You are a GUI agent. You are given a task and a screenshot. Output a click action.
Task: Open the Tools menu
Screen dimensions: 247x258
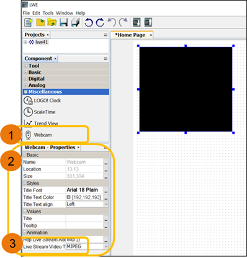pos(48,13)
